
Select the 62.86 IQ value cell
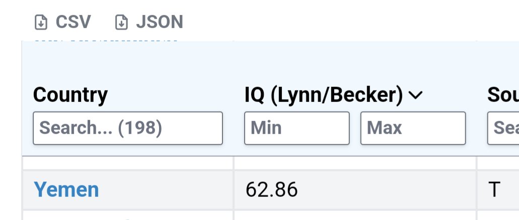pos(355,189)
